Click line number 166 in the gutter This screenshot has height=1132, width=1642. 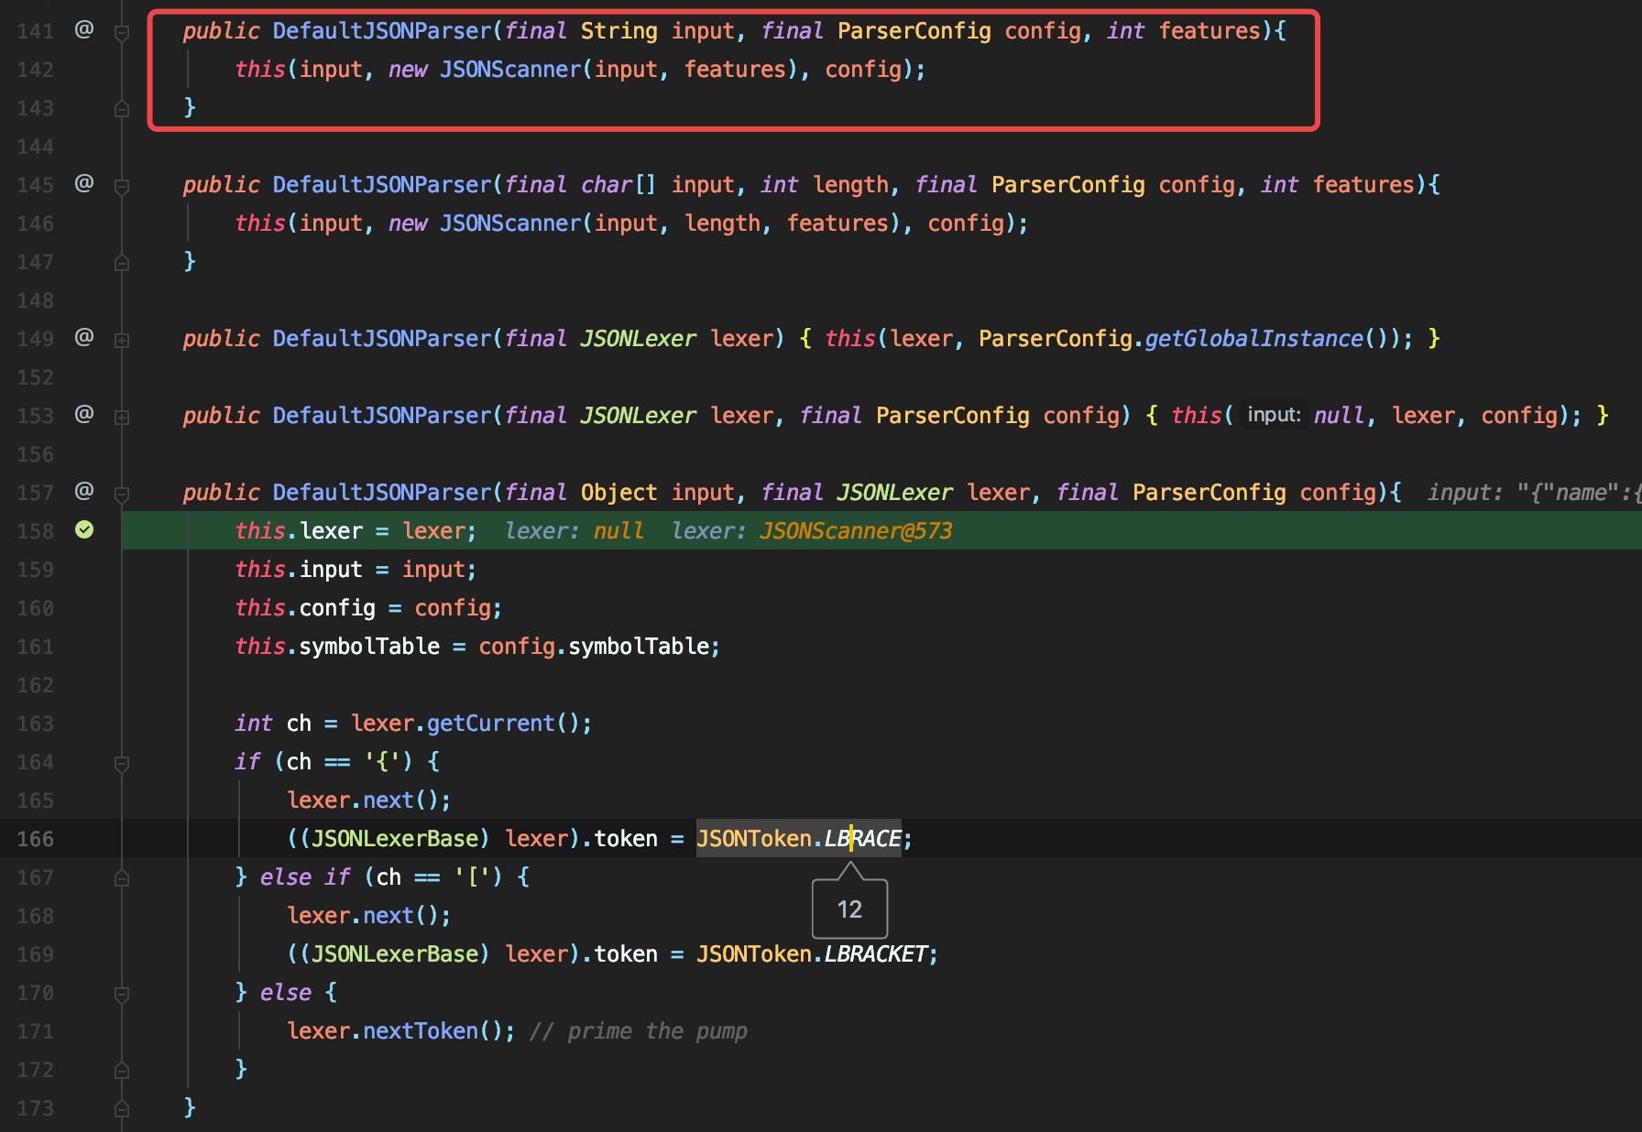pyautogui.click(x=36, y=839)
